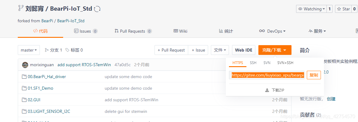Click the sync refresh icon after BearPi-IoT_Std

[x=97, y=9]
